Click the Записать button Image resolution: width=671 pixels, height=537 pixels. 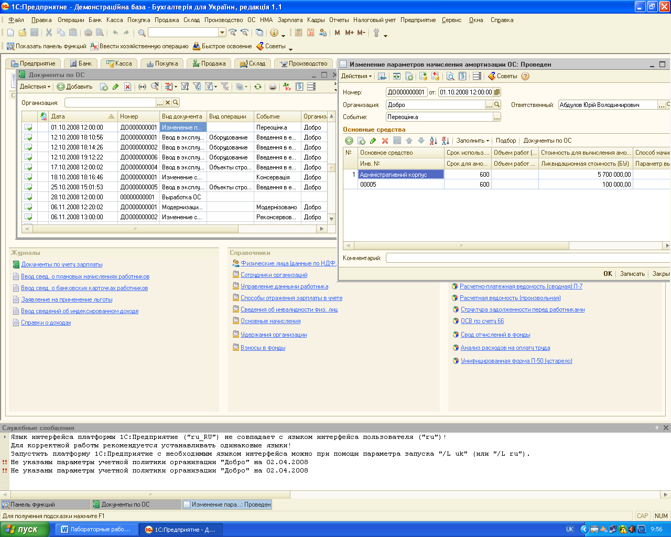click(632, 274)
